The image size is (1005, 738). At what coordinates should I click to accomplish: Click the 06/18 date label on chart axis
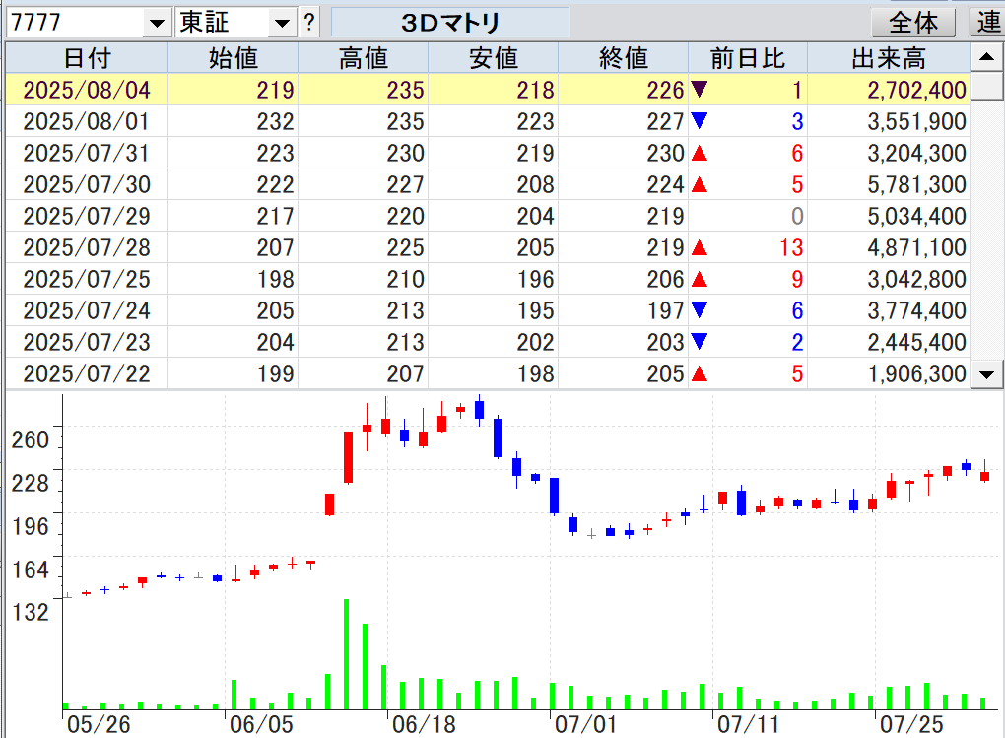click(x=424, y=724)
